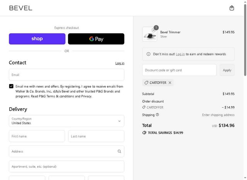
Task: Click the shipping help question mark icon
Action: coord(157,115)
